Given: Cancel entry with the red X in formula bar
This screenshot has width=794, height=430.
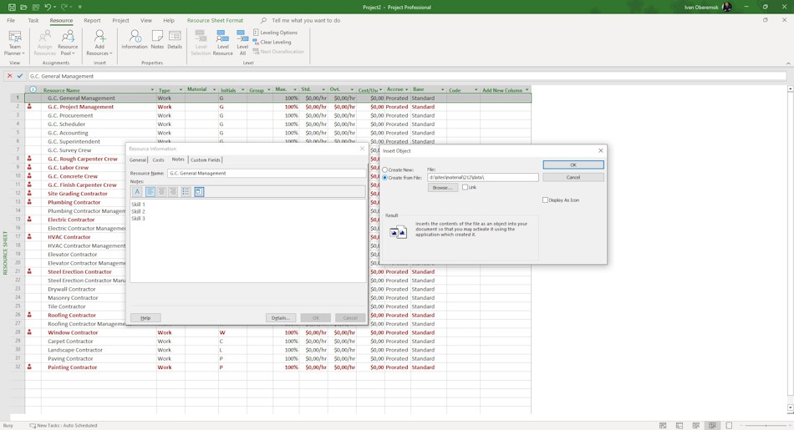Looking at the screenshot, I should [x=9, y=76].
